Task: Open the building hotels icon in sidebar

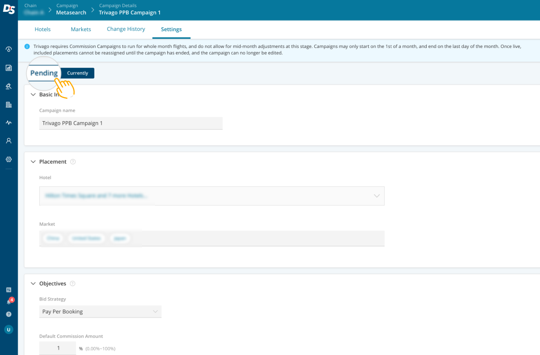Action: click(x=8, y=104)
